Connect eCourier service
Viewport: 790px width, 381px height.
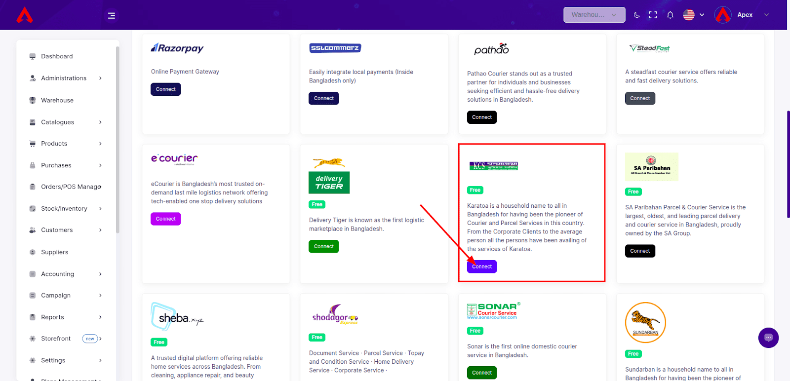coord(166,219)
